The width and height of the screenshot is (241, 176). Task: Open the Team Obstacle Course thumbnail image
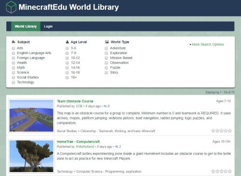coord(31,116)
